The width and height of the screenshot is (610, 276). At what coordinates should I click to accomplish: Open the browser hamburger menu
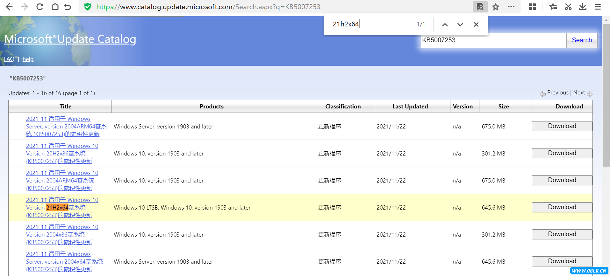[x=598, y=7]
